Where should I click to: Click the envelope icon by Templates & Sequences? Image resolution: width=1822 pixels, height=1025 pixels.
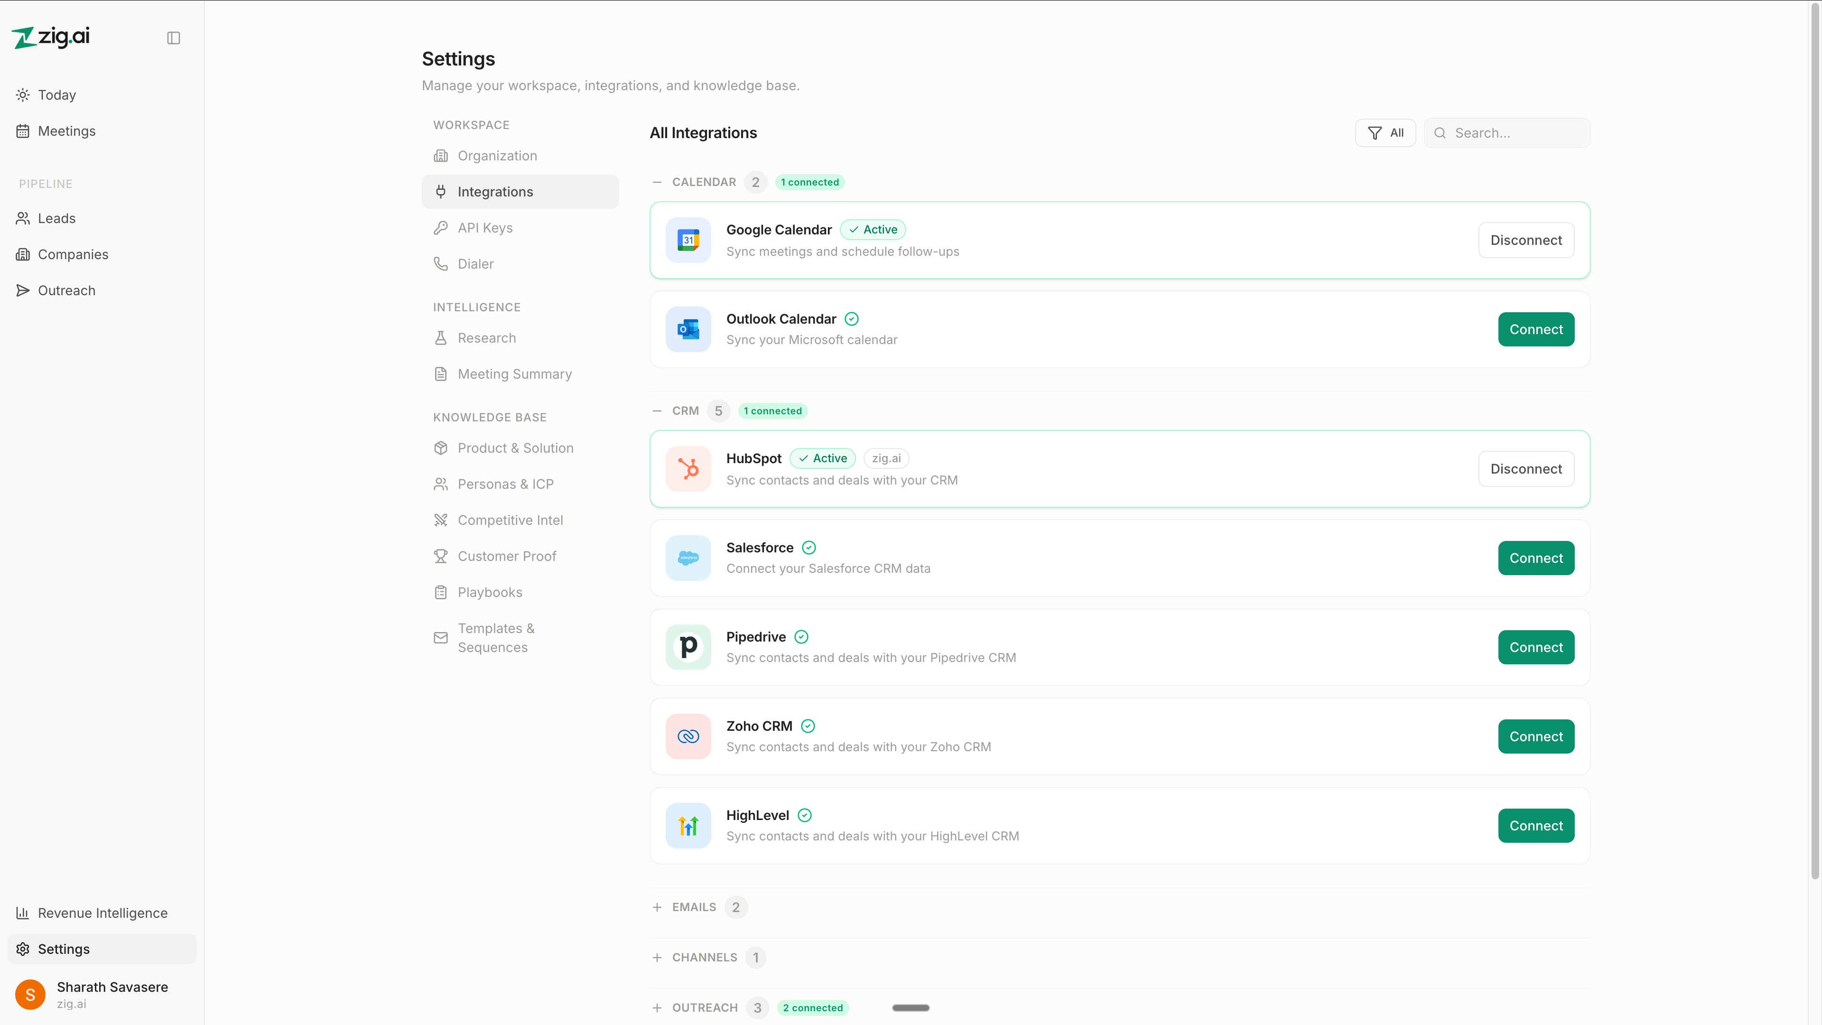[441, 637]
